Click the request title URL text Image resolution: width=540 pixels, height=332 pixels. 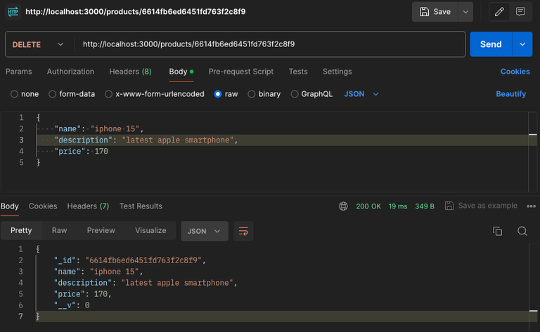pyautogui.click(x=135, y=12)
